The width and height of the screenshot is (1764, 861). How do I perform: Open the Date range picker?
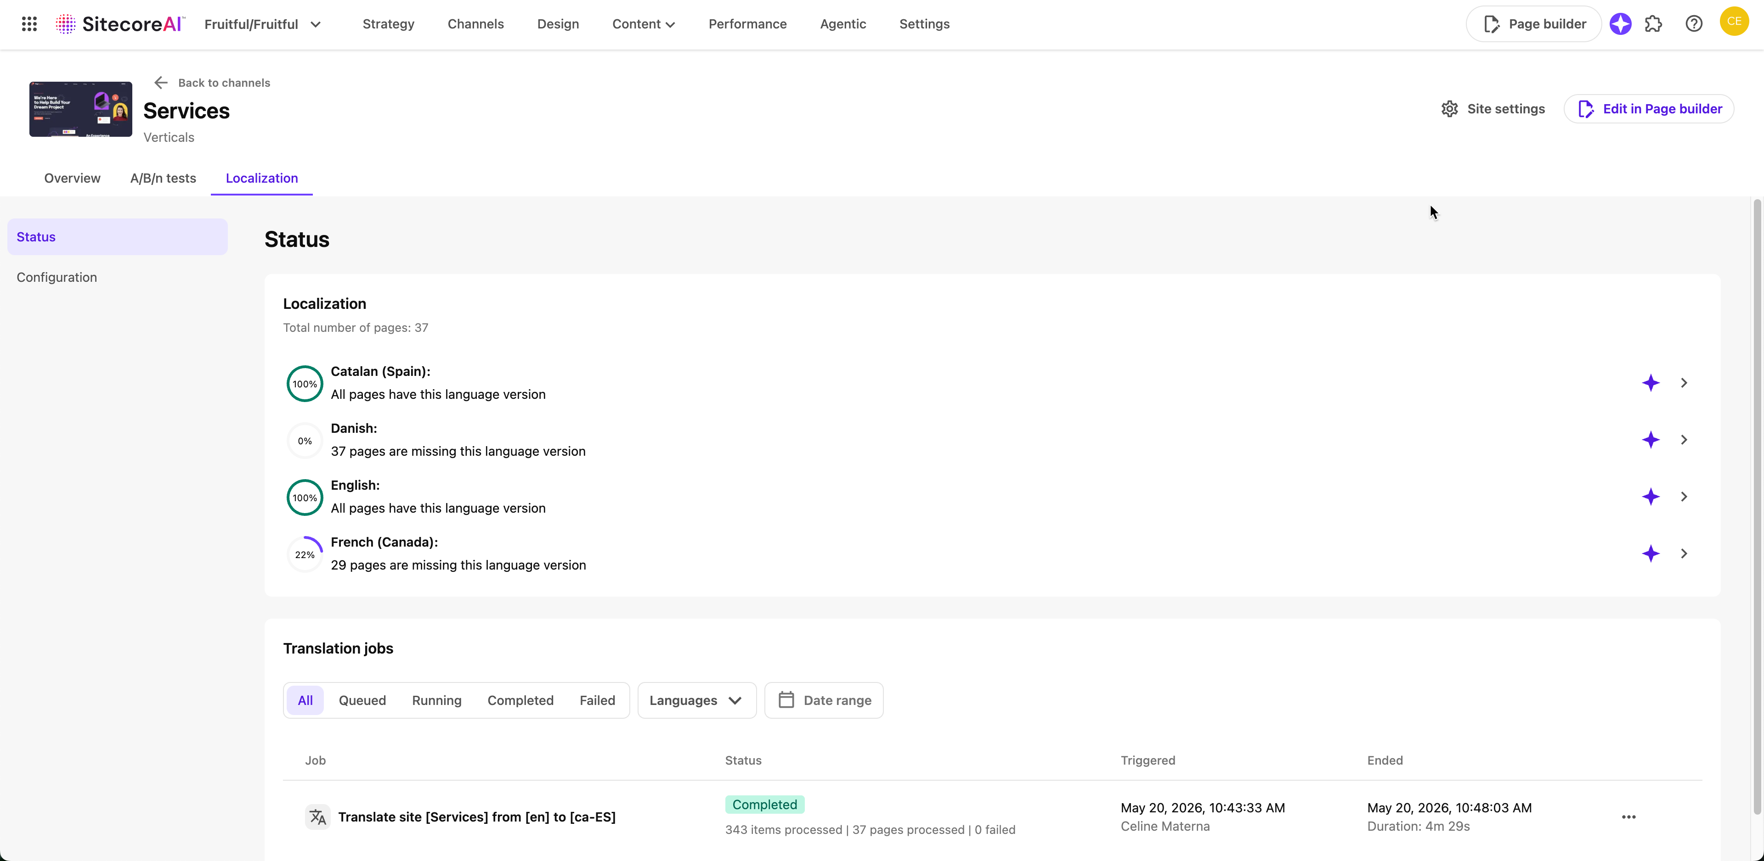click(x=824, y=700)
